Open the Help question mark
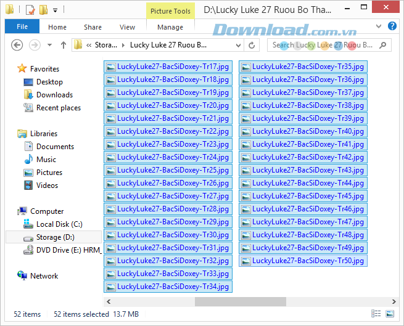The height and width of the screenshot is (326, 404). click(392, 26)
